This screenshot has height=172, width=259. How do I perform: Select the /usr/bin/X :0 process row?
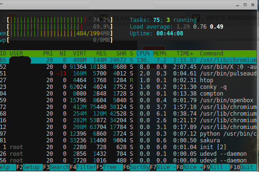pos(128,67)
